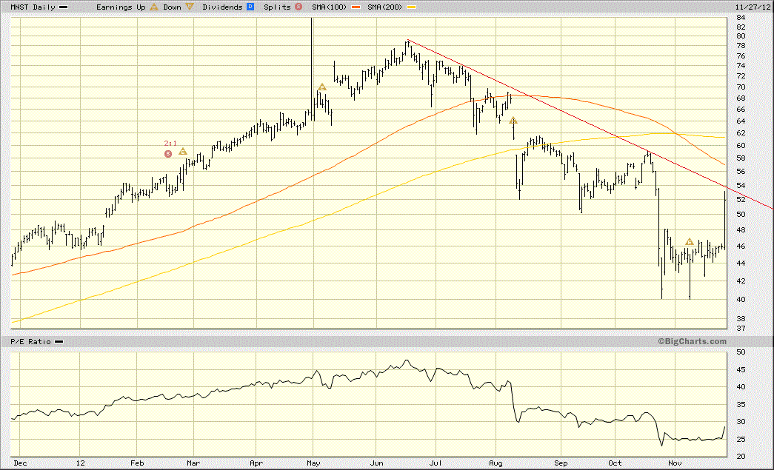This screenshot has width=774, height=470.
Task: Click the MNST Daily legend label
Action: point(33,7)
